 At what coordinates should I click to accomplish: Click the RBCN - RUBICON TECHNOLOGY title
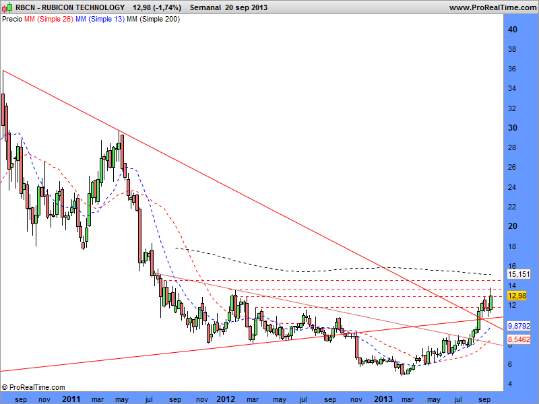[70, 7]
